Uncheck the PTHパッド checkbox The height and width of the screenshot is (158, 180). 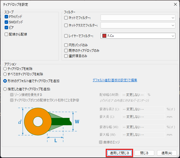7,17
